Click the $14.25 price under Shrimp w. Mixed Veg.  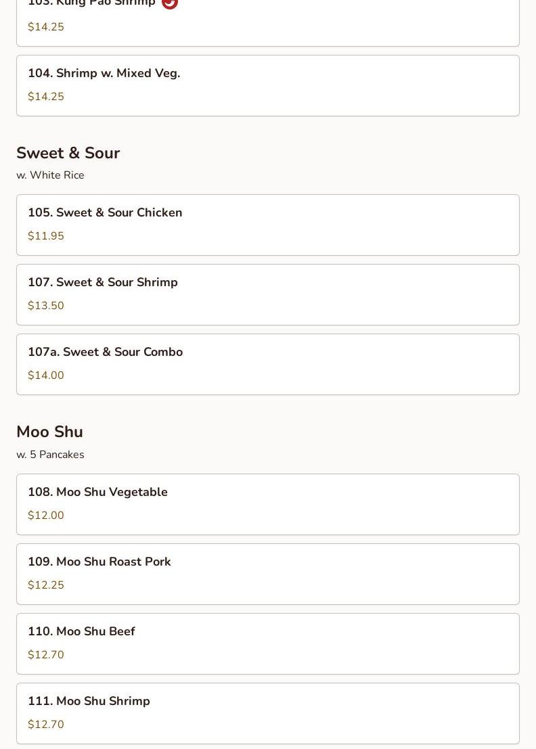tap(46, 97)
